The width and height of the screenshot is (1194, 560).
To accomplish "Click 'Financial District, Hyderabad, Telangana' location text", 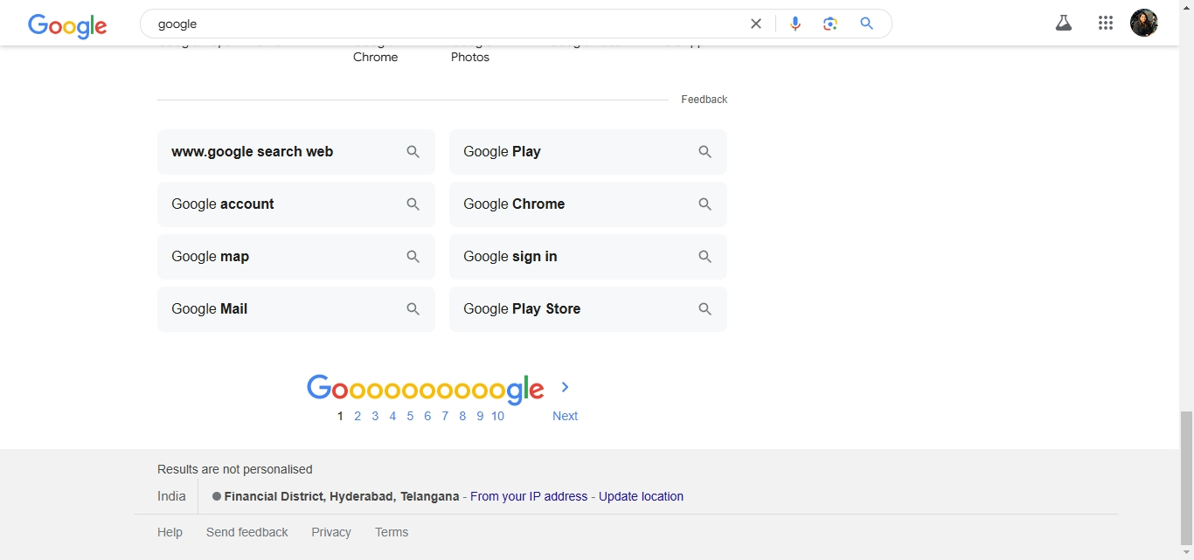I will coord(342,496).
